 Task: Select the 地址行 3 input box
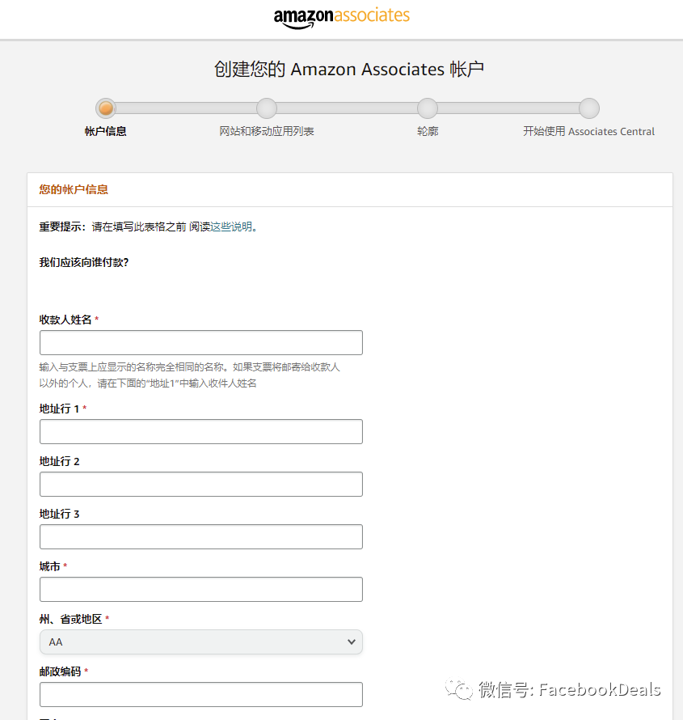(201, 537)
